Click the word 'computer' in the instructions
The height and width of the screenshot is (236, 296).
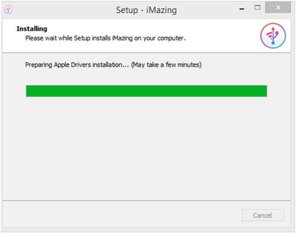[170, 38]
